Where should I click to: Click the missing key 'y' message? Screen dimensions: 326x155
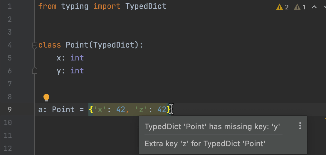click(212, 127)
